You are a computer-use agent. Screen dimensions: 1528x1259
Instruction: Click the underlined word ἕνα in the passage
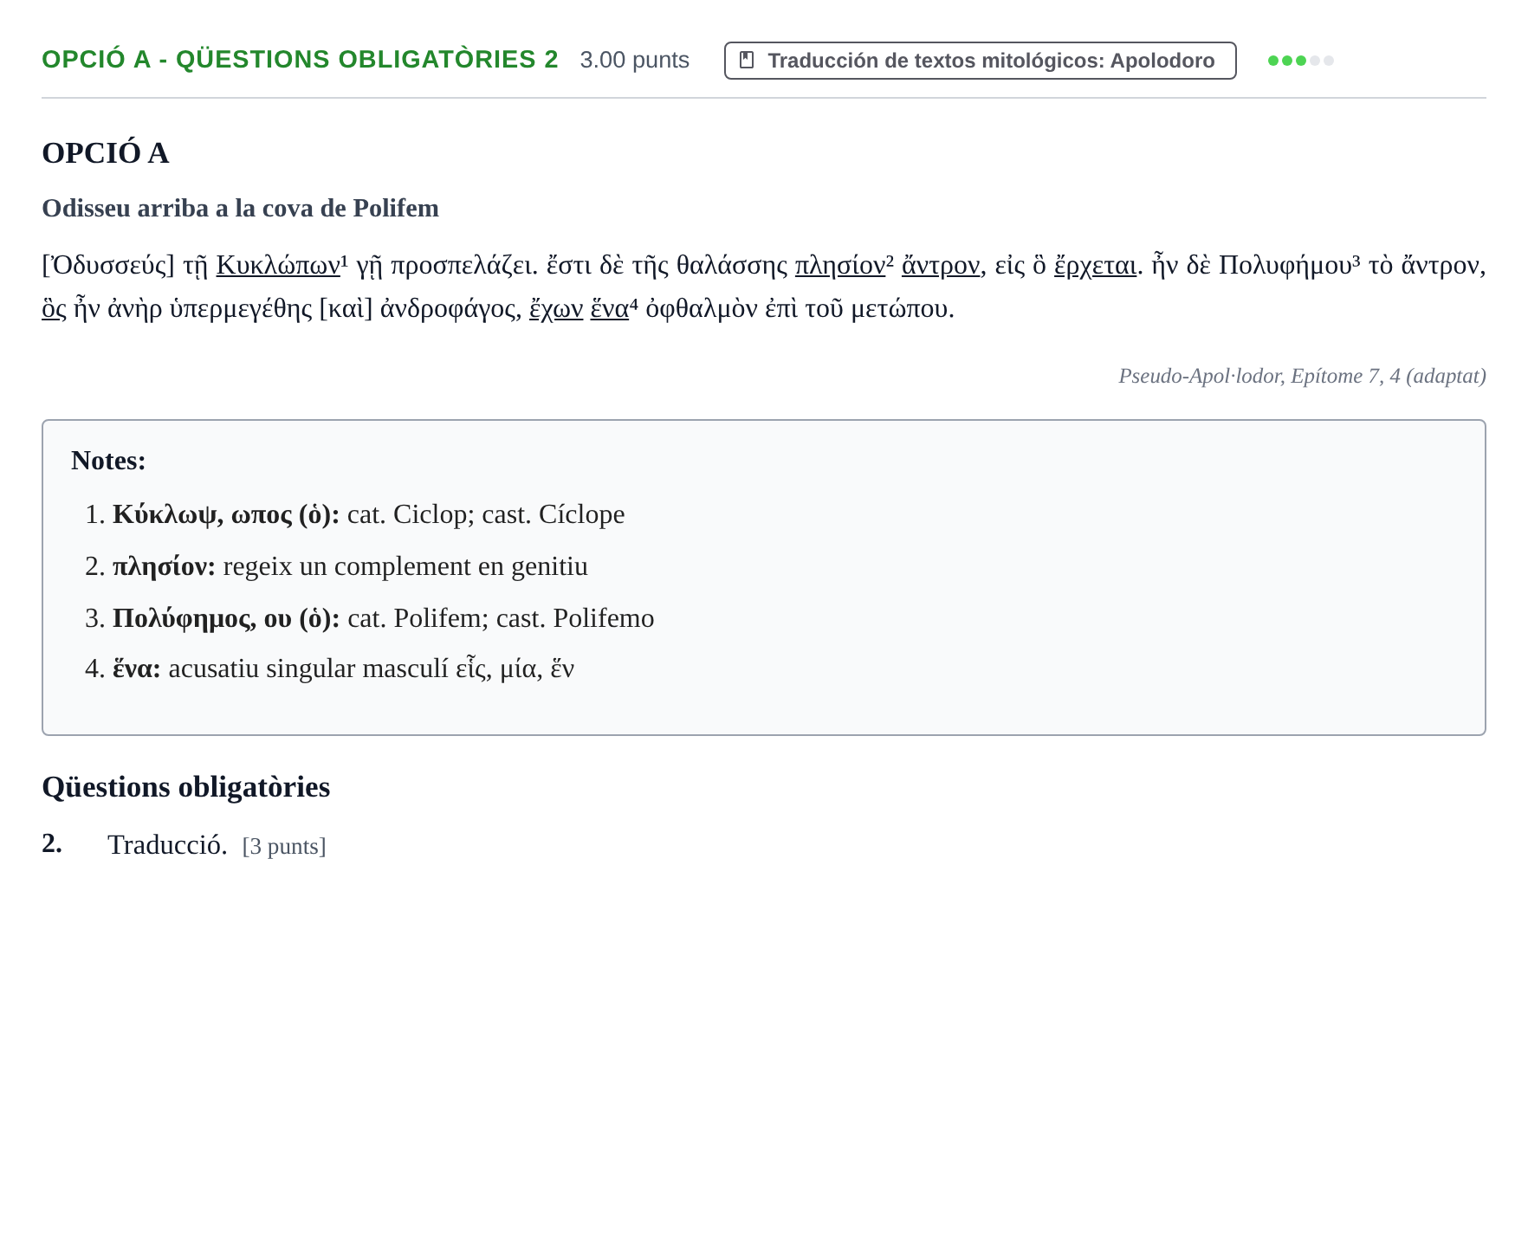(610, 308)
